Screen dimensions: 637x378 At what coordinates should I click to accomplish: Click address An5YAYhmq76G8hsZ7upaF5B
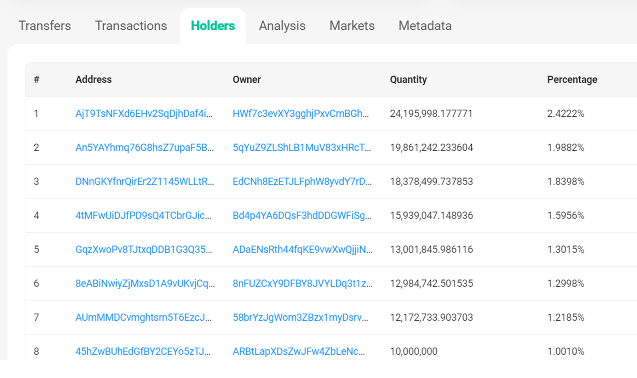tap(144, 147)
